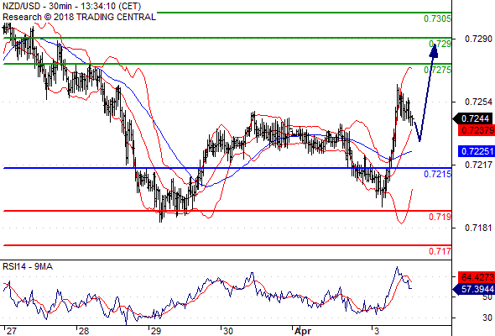This screenshot has height=336, width=495.
Task: Click the red 0.717 support label
Action: tap(440, 251)
